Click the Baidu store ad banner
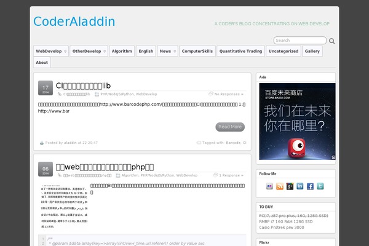This screenshot has height=246, width=369. tap(297, 122)
